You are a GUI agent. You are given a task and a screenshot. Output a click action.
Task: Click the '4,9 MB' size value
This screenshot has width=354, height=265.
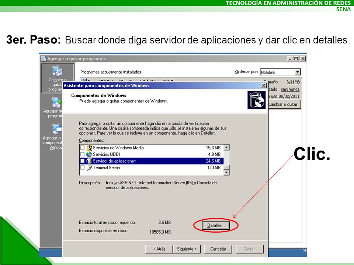214,154
